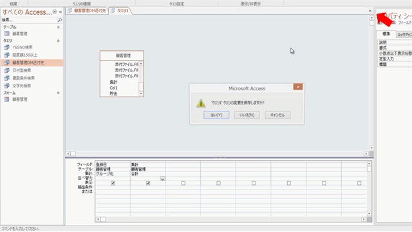Select the YESNO検索 query icon

pos(6,47)
